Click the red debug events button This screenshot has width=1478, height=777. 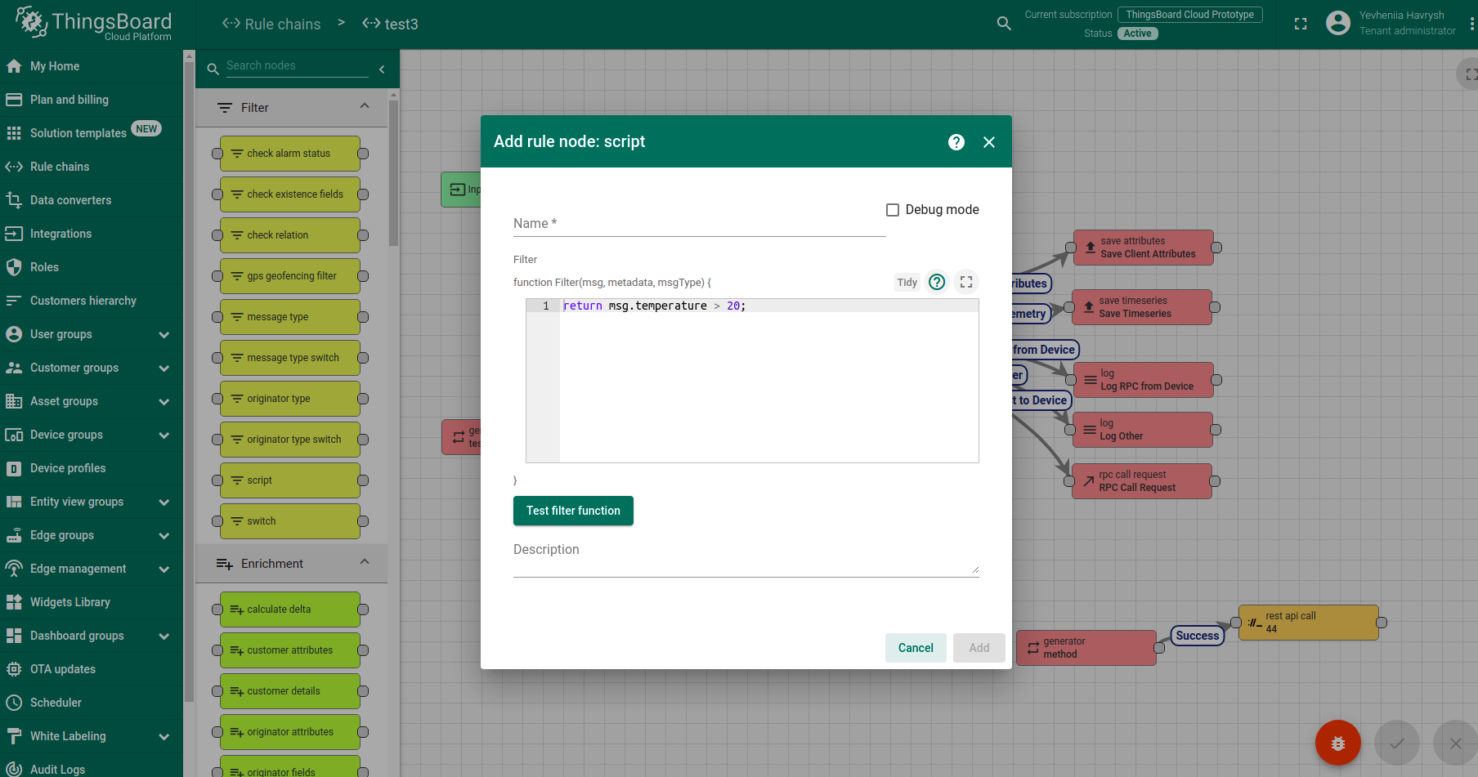1338,743
